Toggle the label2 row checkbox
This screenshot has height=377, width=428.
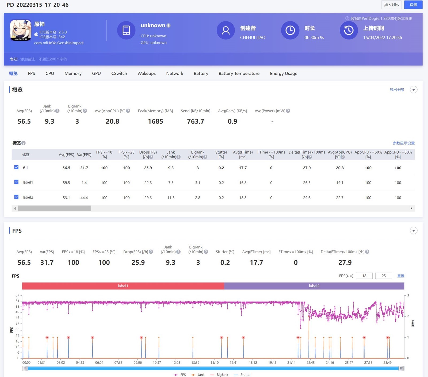click(x=16, y=197)
